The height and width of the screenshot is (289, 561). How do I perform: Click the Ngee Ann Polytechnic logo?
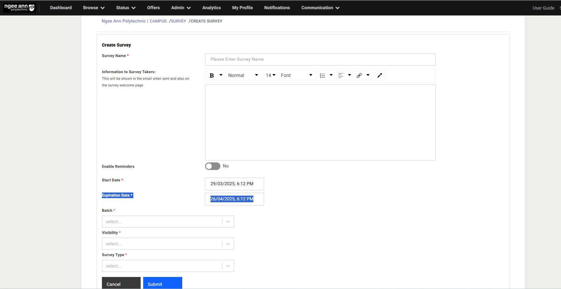click(x=20, y=8)
